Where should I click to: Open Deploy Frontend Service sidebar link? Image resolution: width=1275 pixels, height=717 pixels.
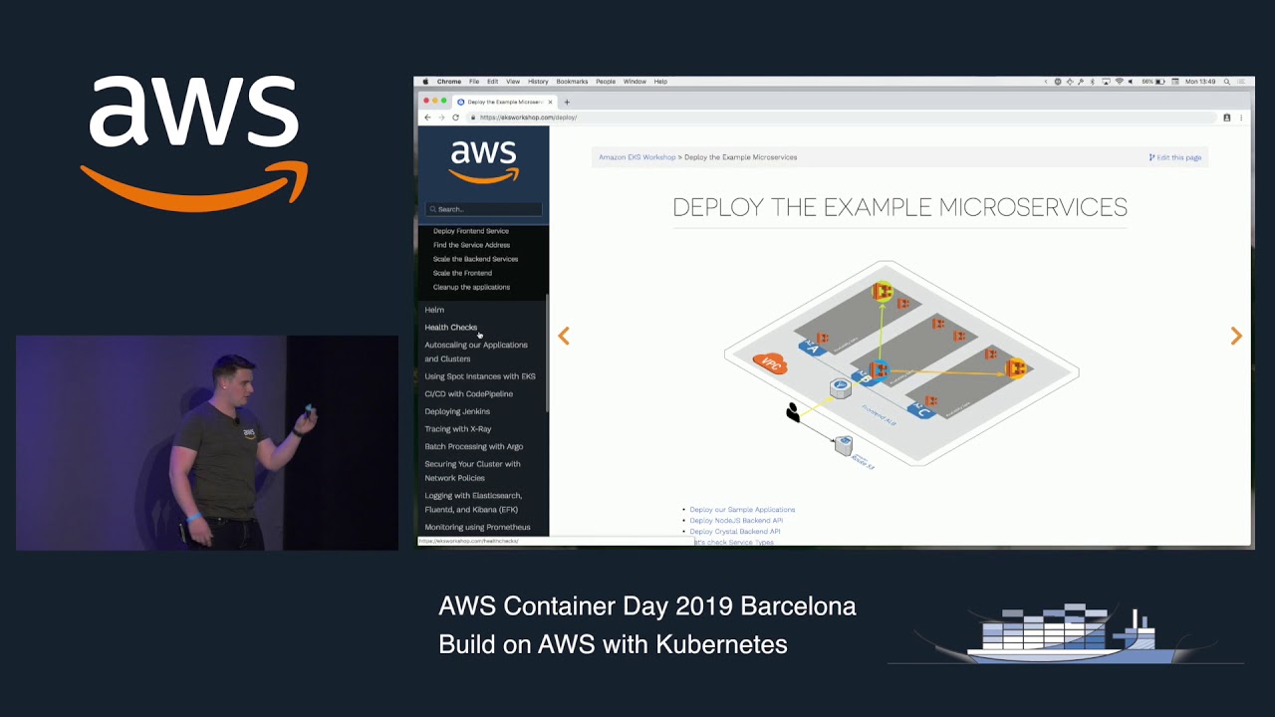[x=470, y=231]
